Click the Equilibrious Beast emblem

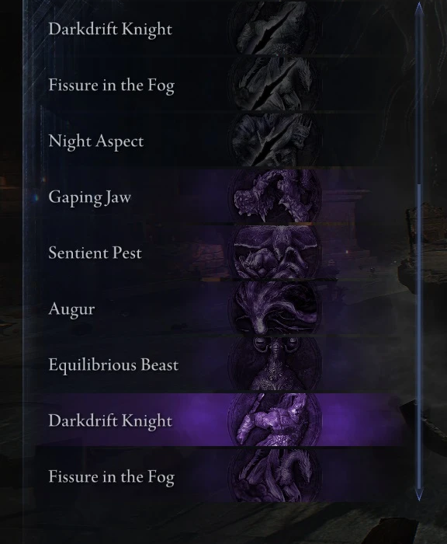(x=275, y=364)
